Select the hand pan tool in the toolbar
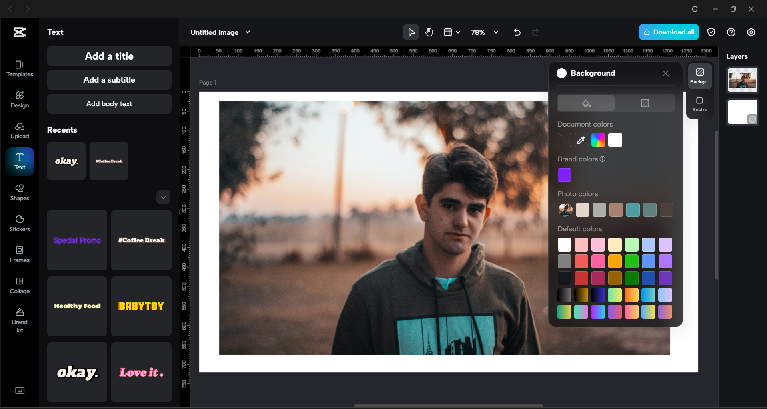767x409 pixels. pyautogui.click(x=429, y=32)
